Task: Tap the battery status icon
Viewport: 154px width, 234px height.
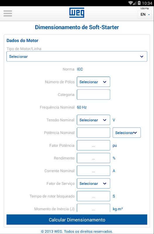Action: tap(139, 3)
